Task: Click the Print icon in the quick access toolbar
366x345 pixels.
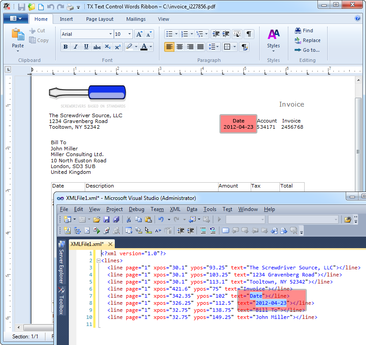Action: 70,7
